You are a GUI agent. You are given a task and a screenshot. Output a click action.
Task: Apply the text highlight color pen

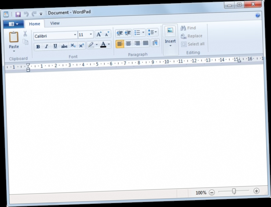click(x=91, y=45)
